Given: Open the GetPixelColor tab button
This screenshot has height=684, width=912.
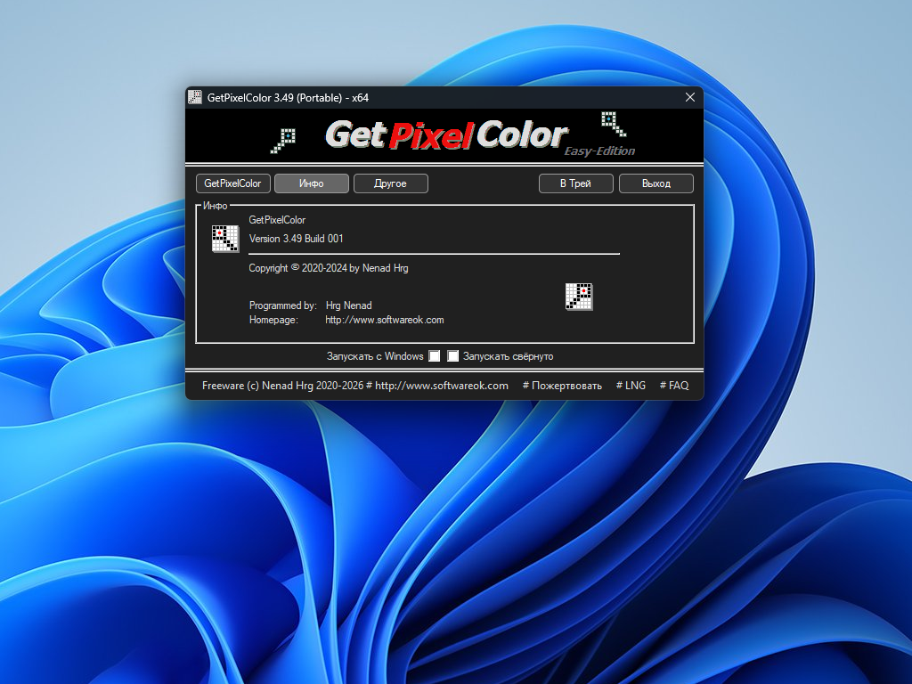Looking at the screenshot, I should point(233,183).
